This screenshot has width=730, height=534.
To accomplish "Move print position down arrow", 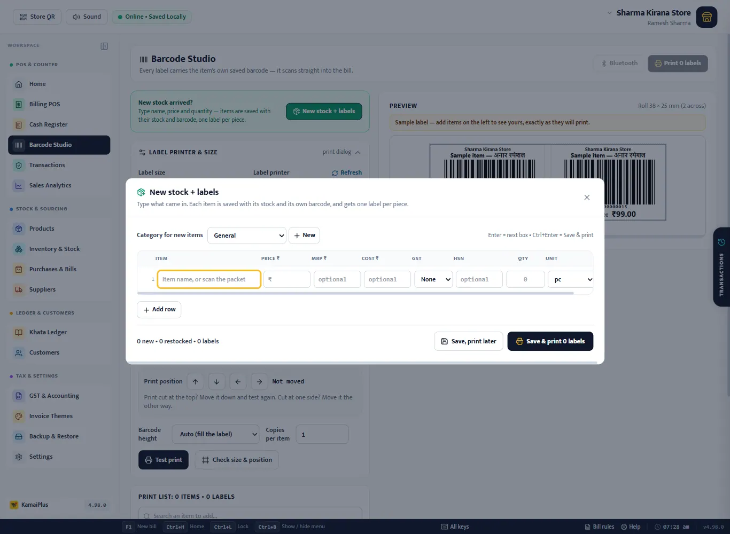I will (216, 381).
